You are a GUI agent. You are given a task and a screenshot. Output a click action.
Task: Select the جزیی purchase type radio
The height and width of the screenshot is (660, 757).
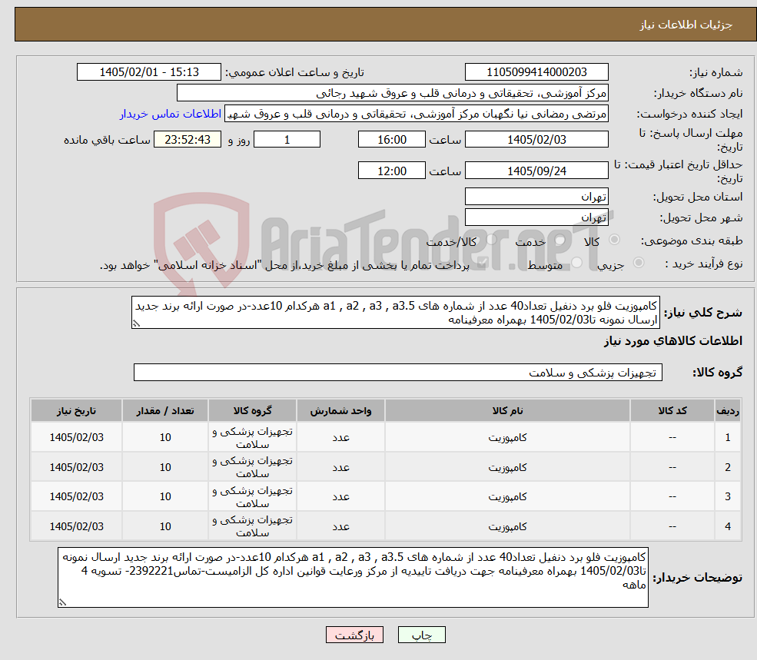[x=638, y=263]
